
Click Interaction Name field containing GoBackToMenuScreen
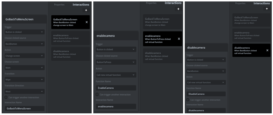point(25,108)
